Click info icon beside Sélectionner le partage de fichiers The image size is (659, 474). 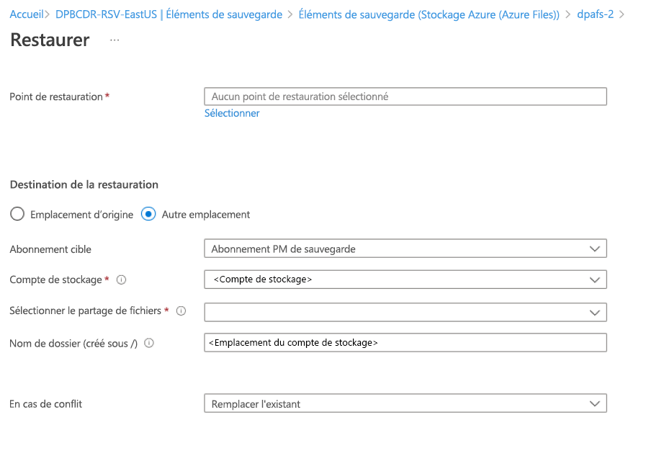[181, 311]
